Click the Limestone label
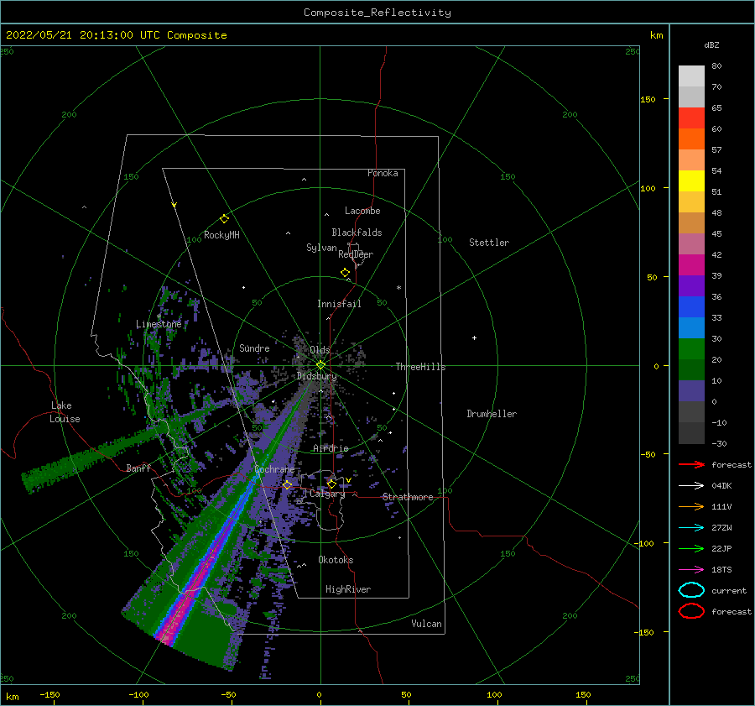Viewport: 755px width, 706px height. click(159, 324)
